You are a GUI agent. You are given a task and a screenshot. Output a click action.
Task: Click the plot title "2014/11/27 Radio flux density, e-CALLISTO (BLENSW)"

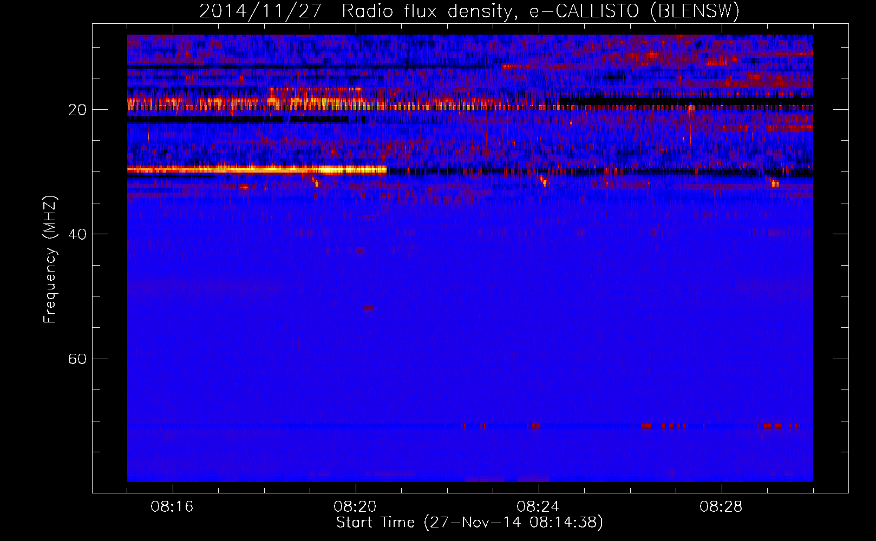pyautogui.click(x=469, y=11)
